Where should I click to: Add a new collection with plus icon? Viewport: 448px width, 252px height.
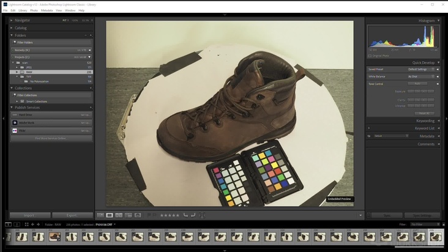[91, 88]
